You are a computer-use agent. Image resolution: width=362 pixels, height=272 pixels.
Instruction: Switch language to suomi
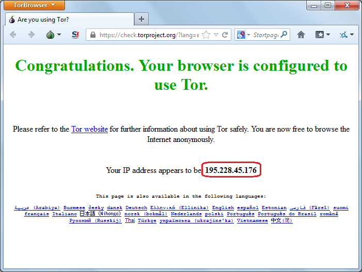340,207
